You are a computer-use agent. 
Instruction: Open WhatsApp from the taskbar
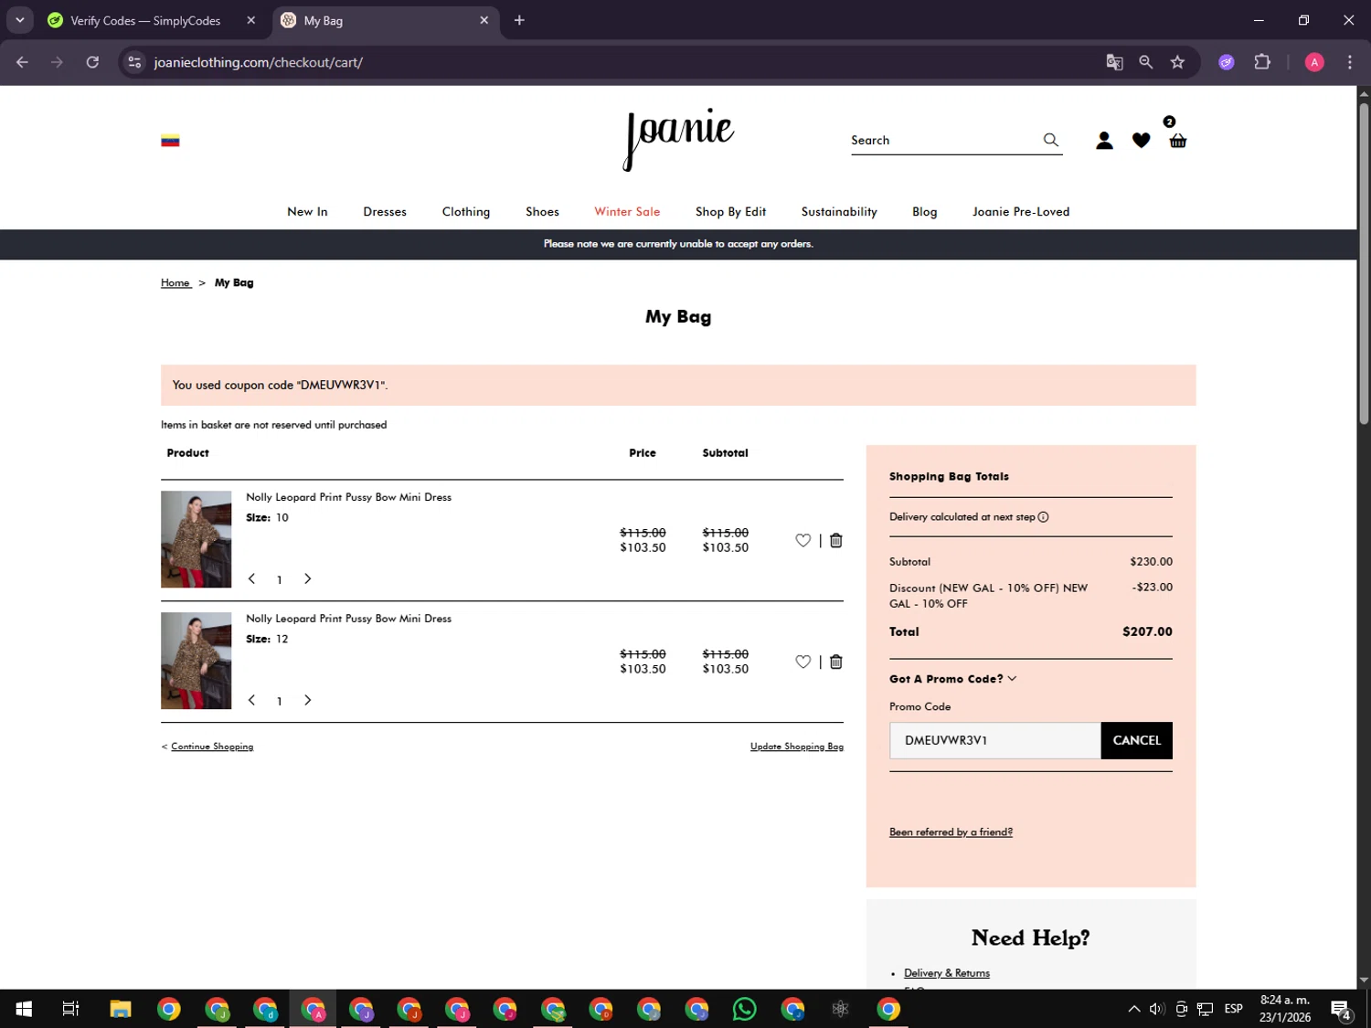(x=745, y=1009)
